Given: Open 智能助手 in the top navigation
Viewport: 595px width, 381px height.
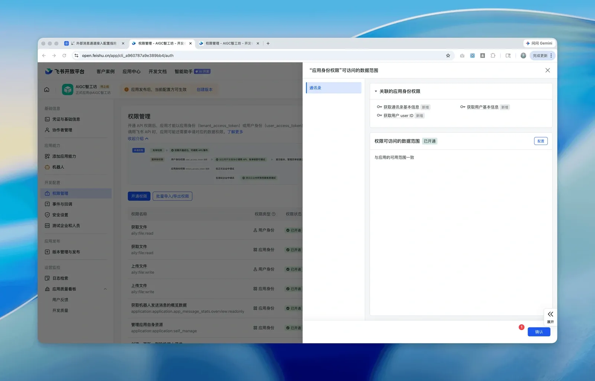Looking at the screenshot, I should 184,71.
